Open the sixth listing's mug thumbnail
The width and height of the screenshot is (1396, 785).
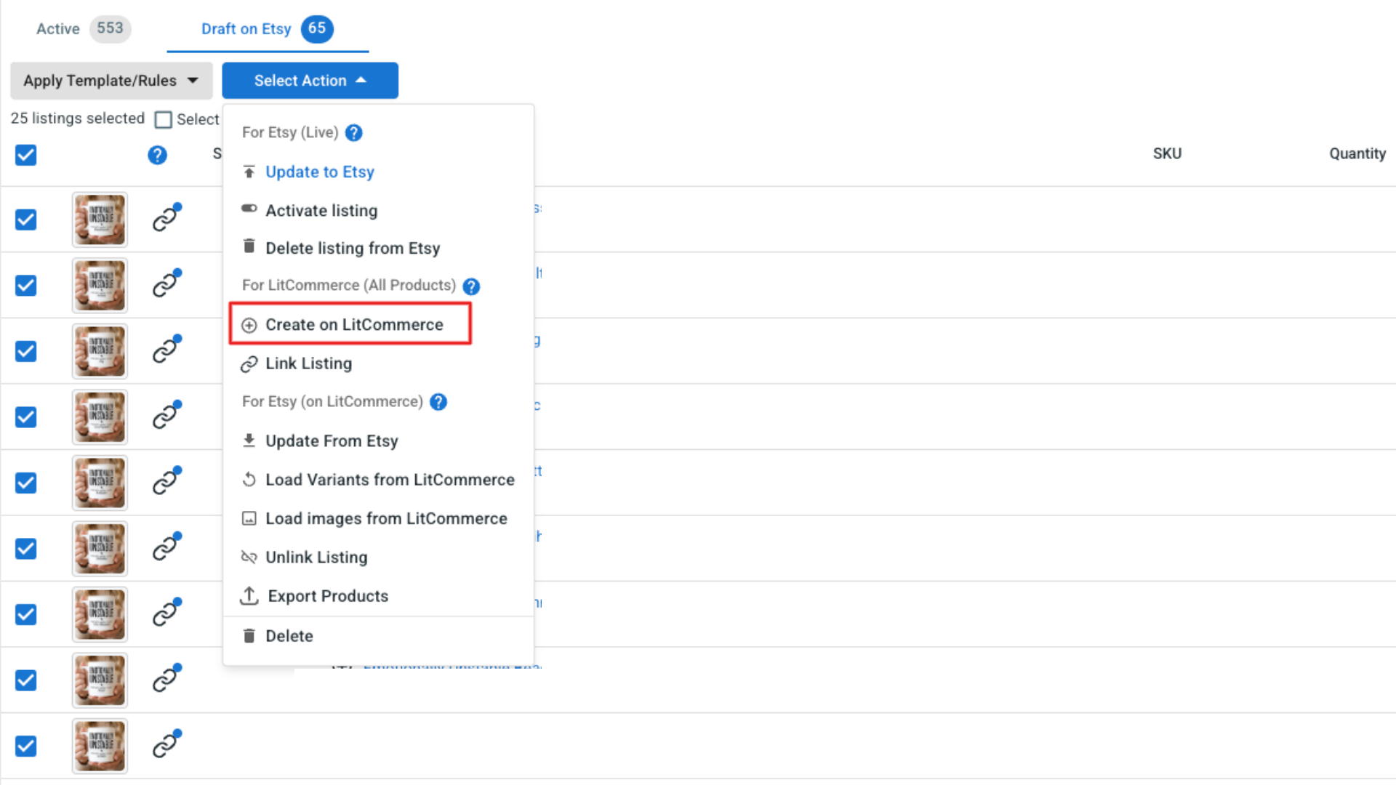pos(100,549)
